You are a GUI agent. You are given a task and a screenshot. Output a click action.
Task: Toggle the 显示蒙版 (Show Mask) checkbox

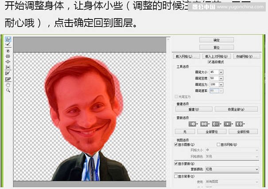(176, 163)
